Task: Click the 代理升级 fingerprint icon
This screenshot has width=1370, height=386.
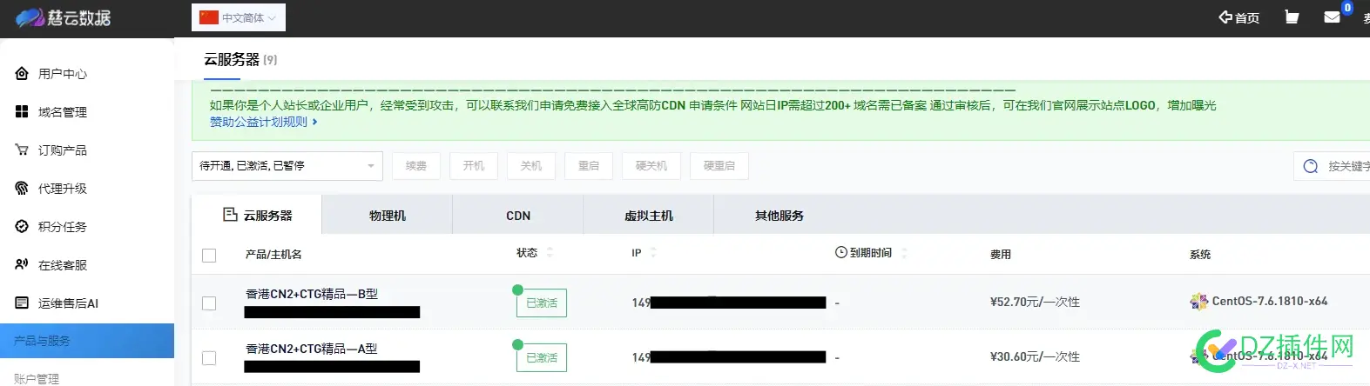Action: pyautogui.click(x=22, y=188)
